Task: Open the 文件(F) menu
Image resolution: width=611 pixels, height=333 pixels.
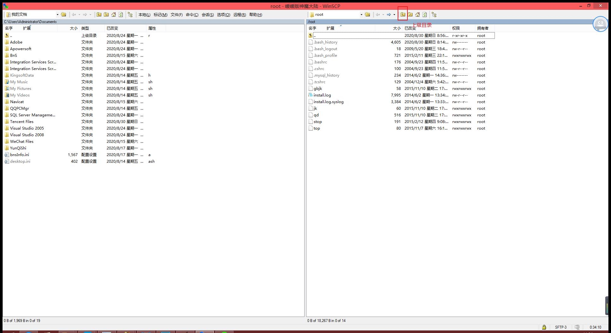Action: (x=176, y=15)
